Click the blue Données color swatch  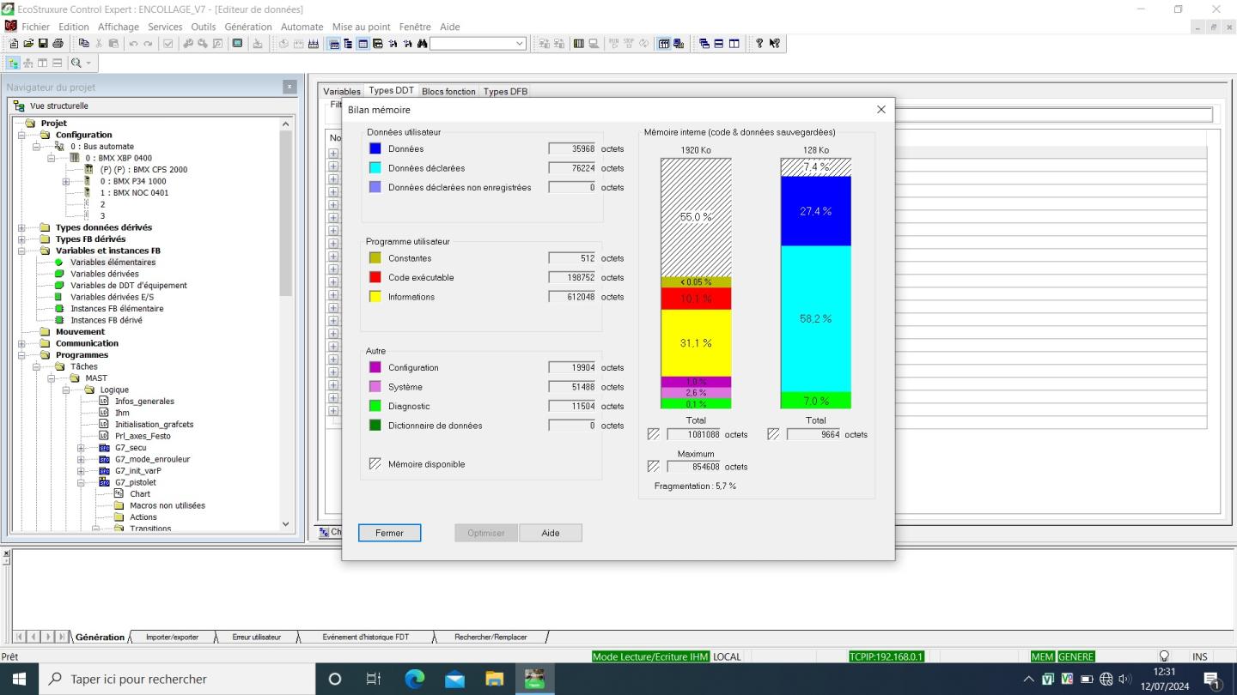click(375, 148)
